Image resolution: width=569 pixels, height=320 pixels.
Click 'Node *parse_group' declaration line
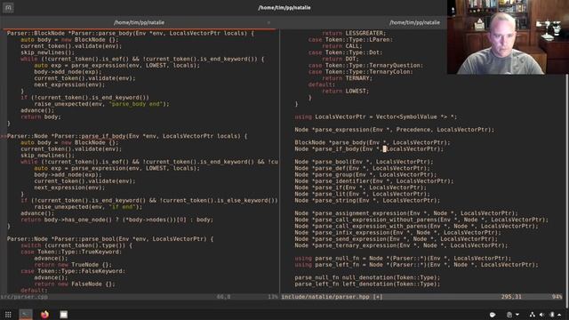tap(365, 175)
